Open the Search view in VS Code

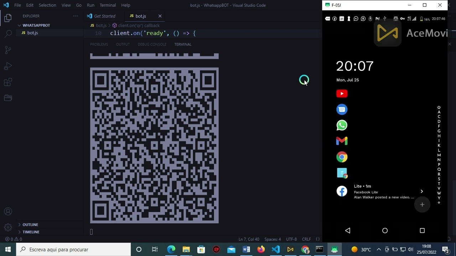pos(8,34)
